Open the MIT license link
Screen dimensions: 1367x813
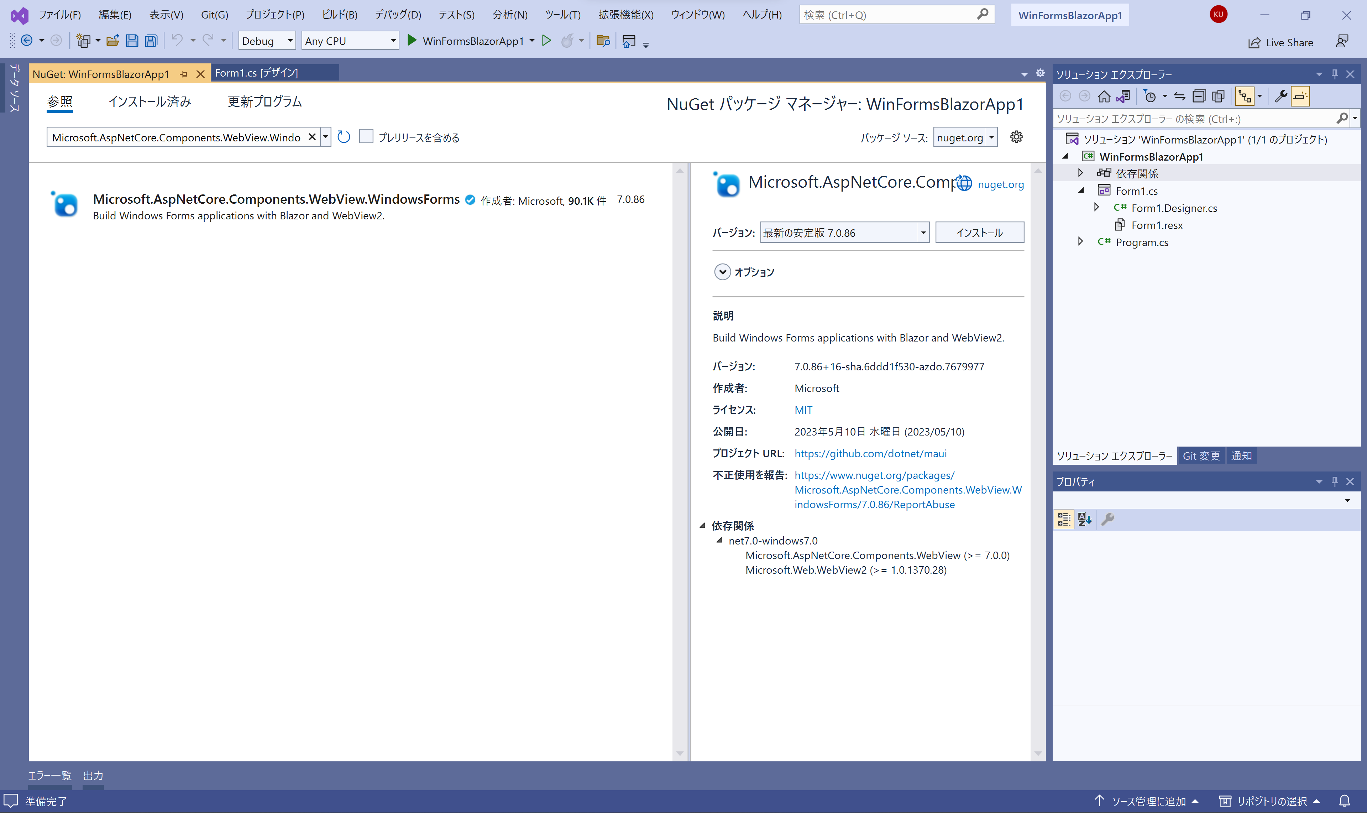[803, 410]
